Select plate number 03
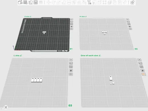 click(70, 106)
